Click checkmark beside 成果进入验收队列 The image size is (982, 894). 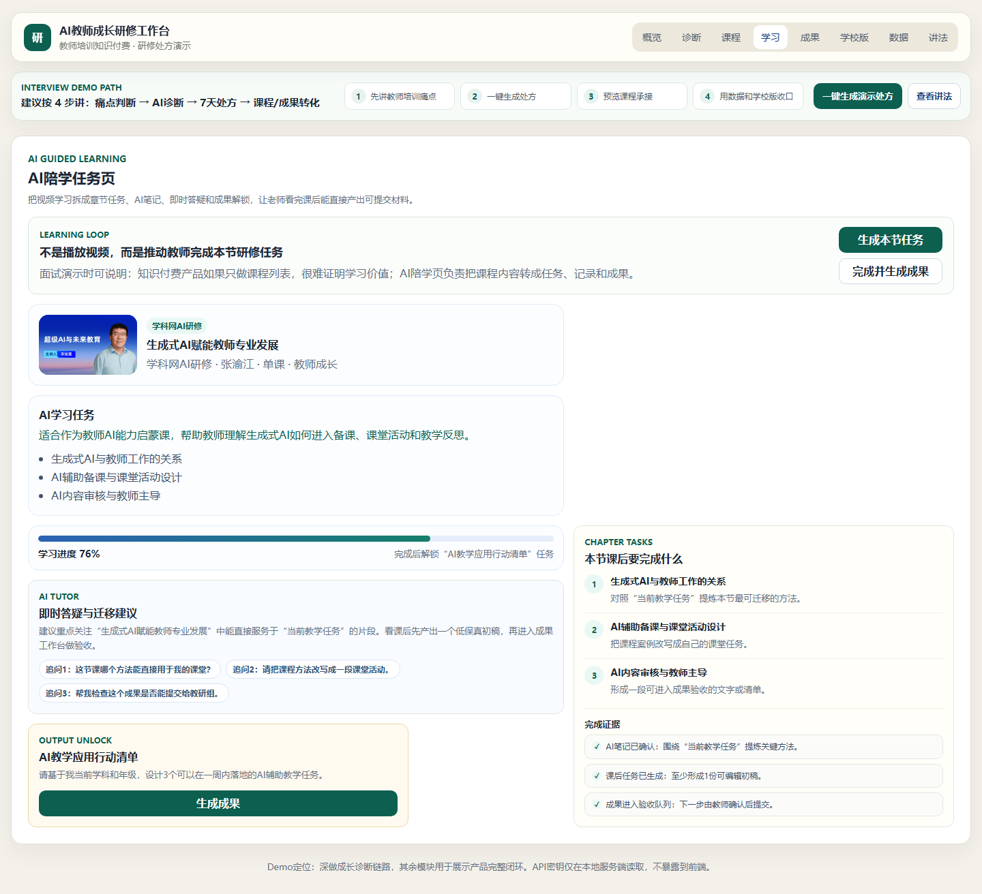597,804
